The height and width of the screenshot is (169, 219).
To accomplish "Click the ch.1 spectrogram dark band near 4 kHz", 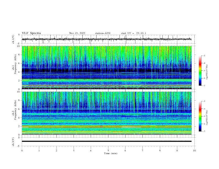I will tap(107, 70).
